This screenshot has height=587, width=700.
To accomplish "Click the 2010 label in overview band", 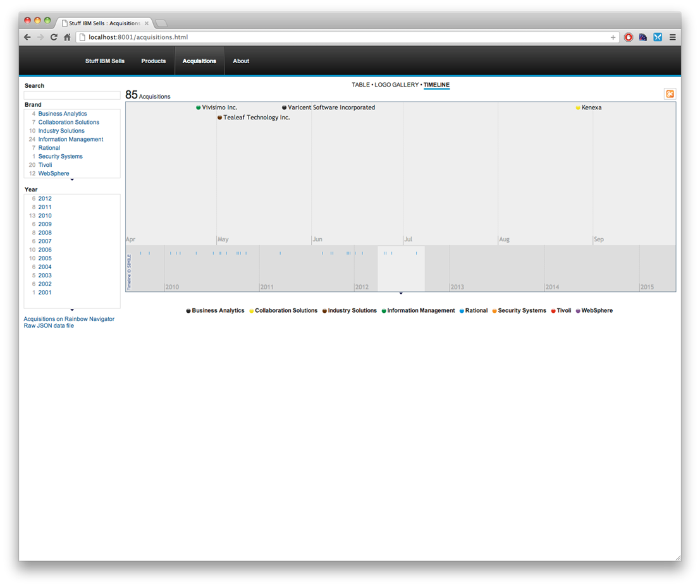I will (172, 287).
